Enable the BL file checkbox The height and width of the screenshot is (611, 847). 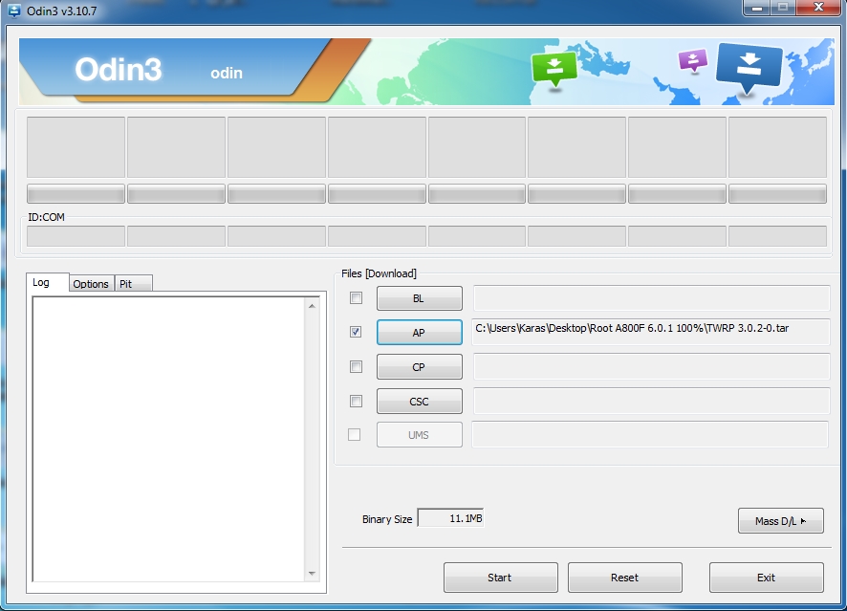(356, 297)
